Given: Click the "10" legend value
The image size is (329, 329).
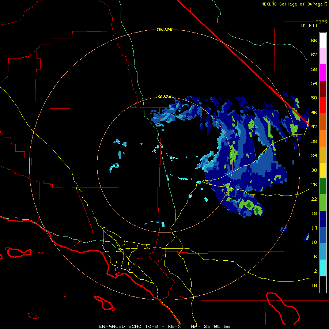Looking at the screenshot, I should [314, 242].
